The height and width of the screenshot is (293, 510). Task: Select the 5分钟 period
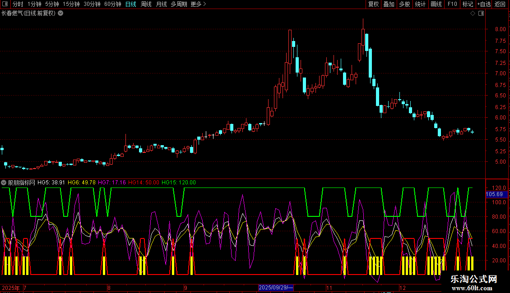(52, 4)
